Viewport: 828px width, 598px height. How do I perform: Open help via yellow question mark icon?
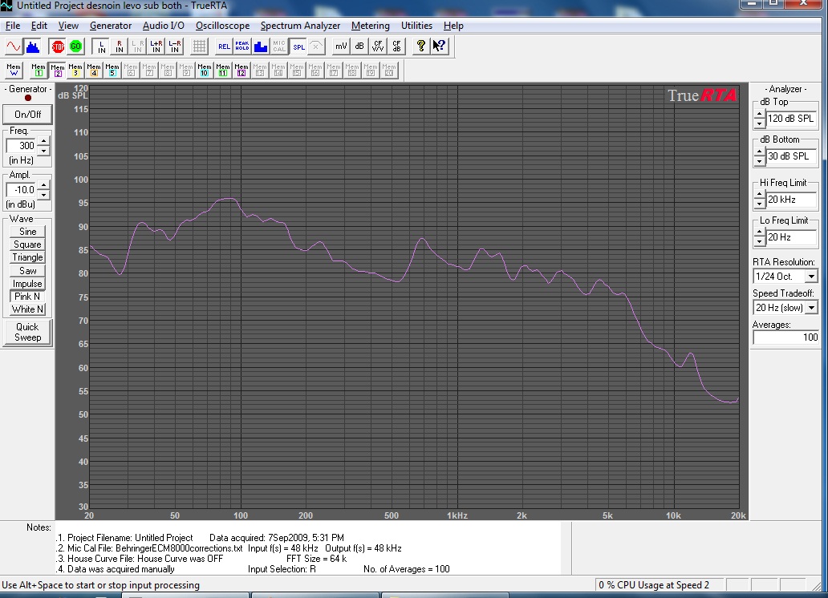tap(421, 46)
